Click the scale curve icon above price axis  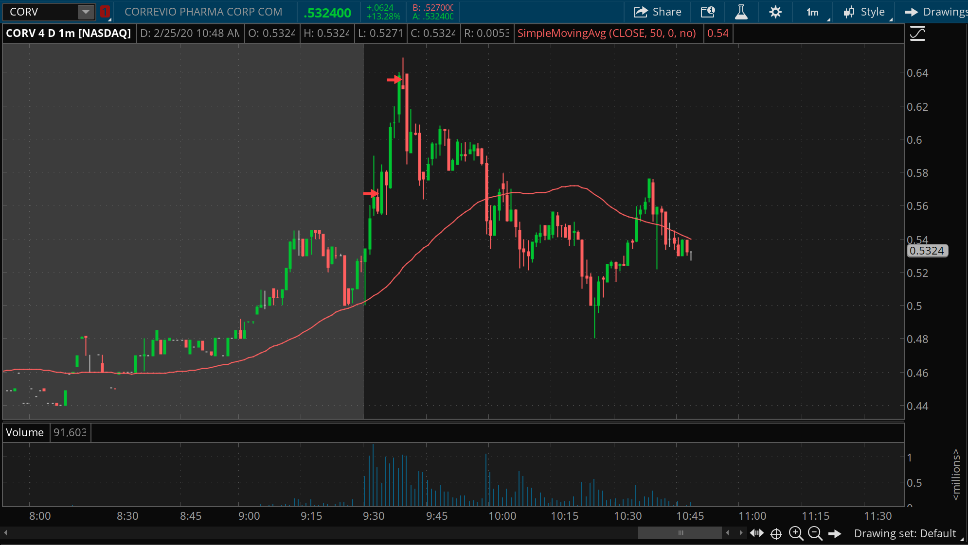point(917,34)
